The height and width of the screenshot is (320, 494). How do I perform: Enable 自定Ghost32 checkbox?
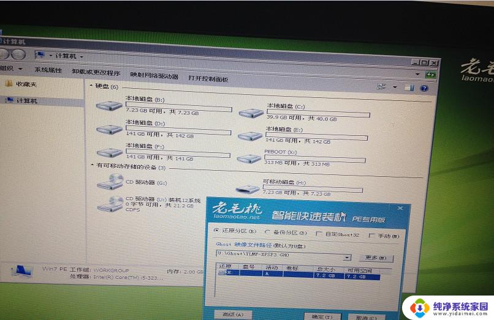(x=319, y=234)
